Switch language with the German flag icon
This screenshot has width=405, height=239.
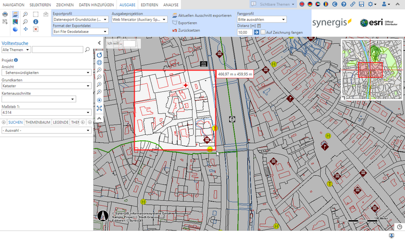pyautogui.click(x=309, y=4)
